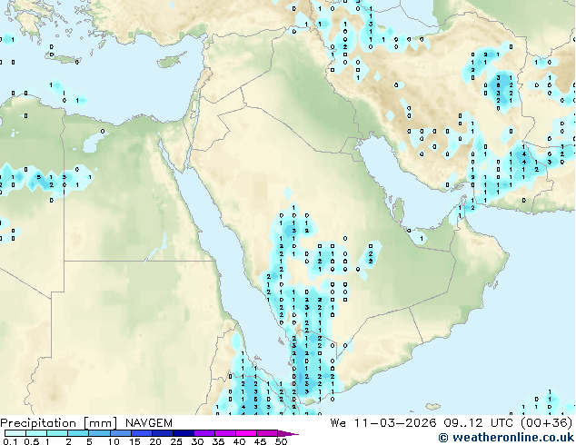Click the 1–2 mm legend color box
The width and height of the screenshot is (576, 445).
tap(57, 433)
